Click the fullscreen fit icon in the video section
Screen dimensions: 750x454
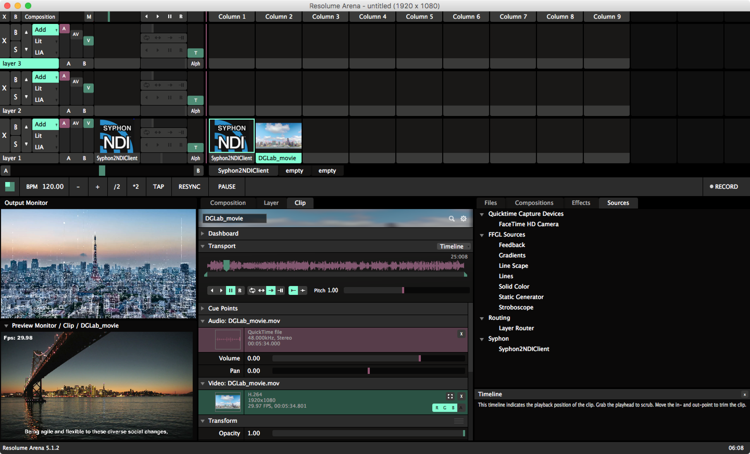pos(450,396)
